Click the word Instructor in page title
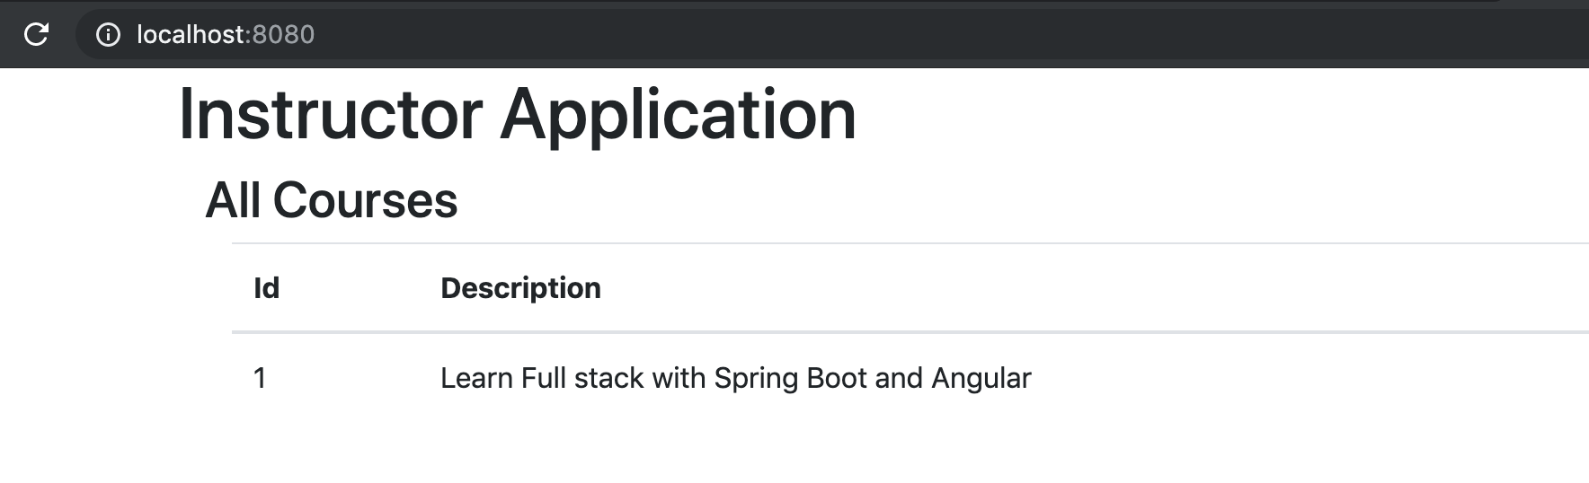The width and height of the screenshot is (1589, 483). [331, 114]
